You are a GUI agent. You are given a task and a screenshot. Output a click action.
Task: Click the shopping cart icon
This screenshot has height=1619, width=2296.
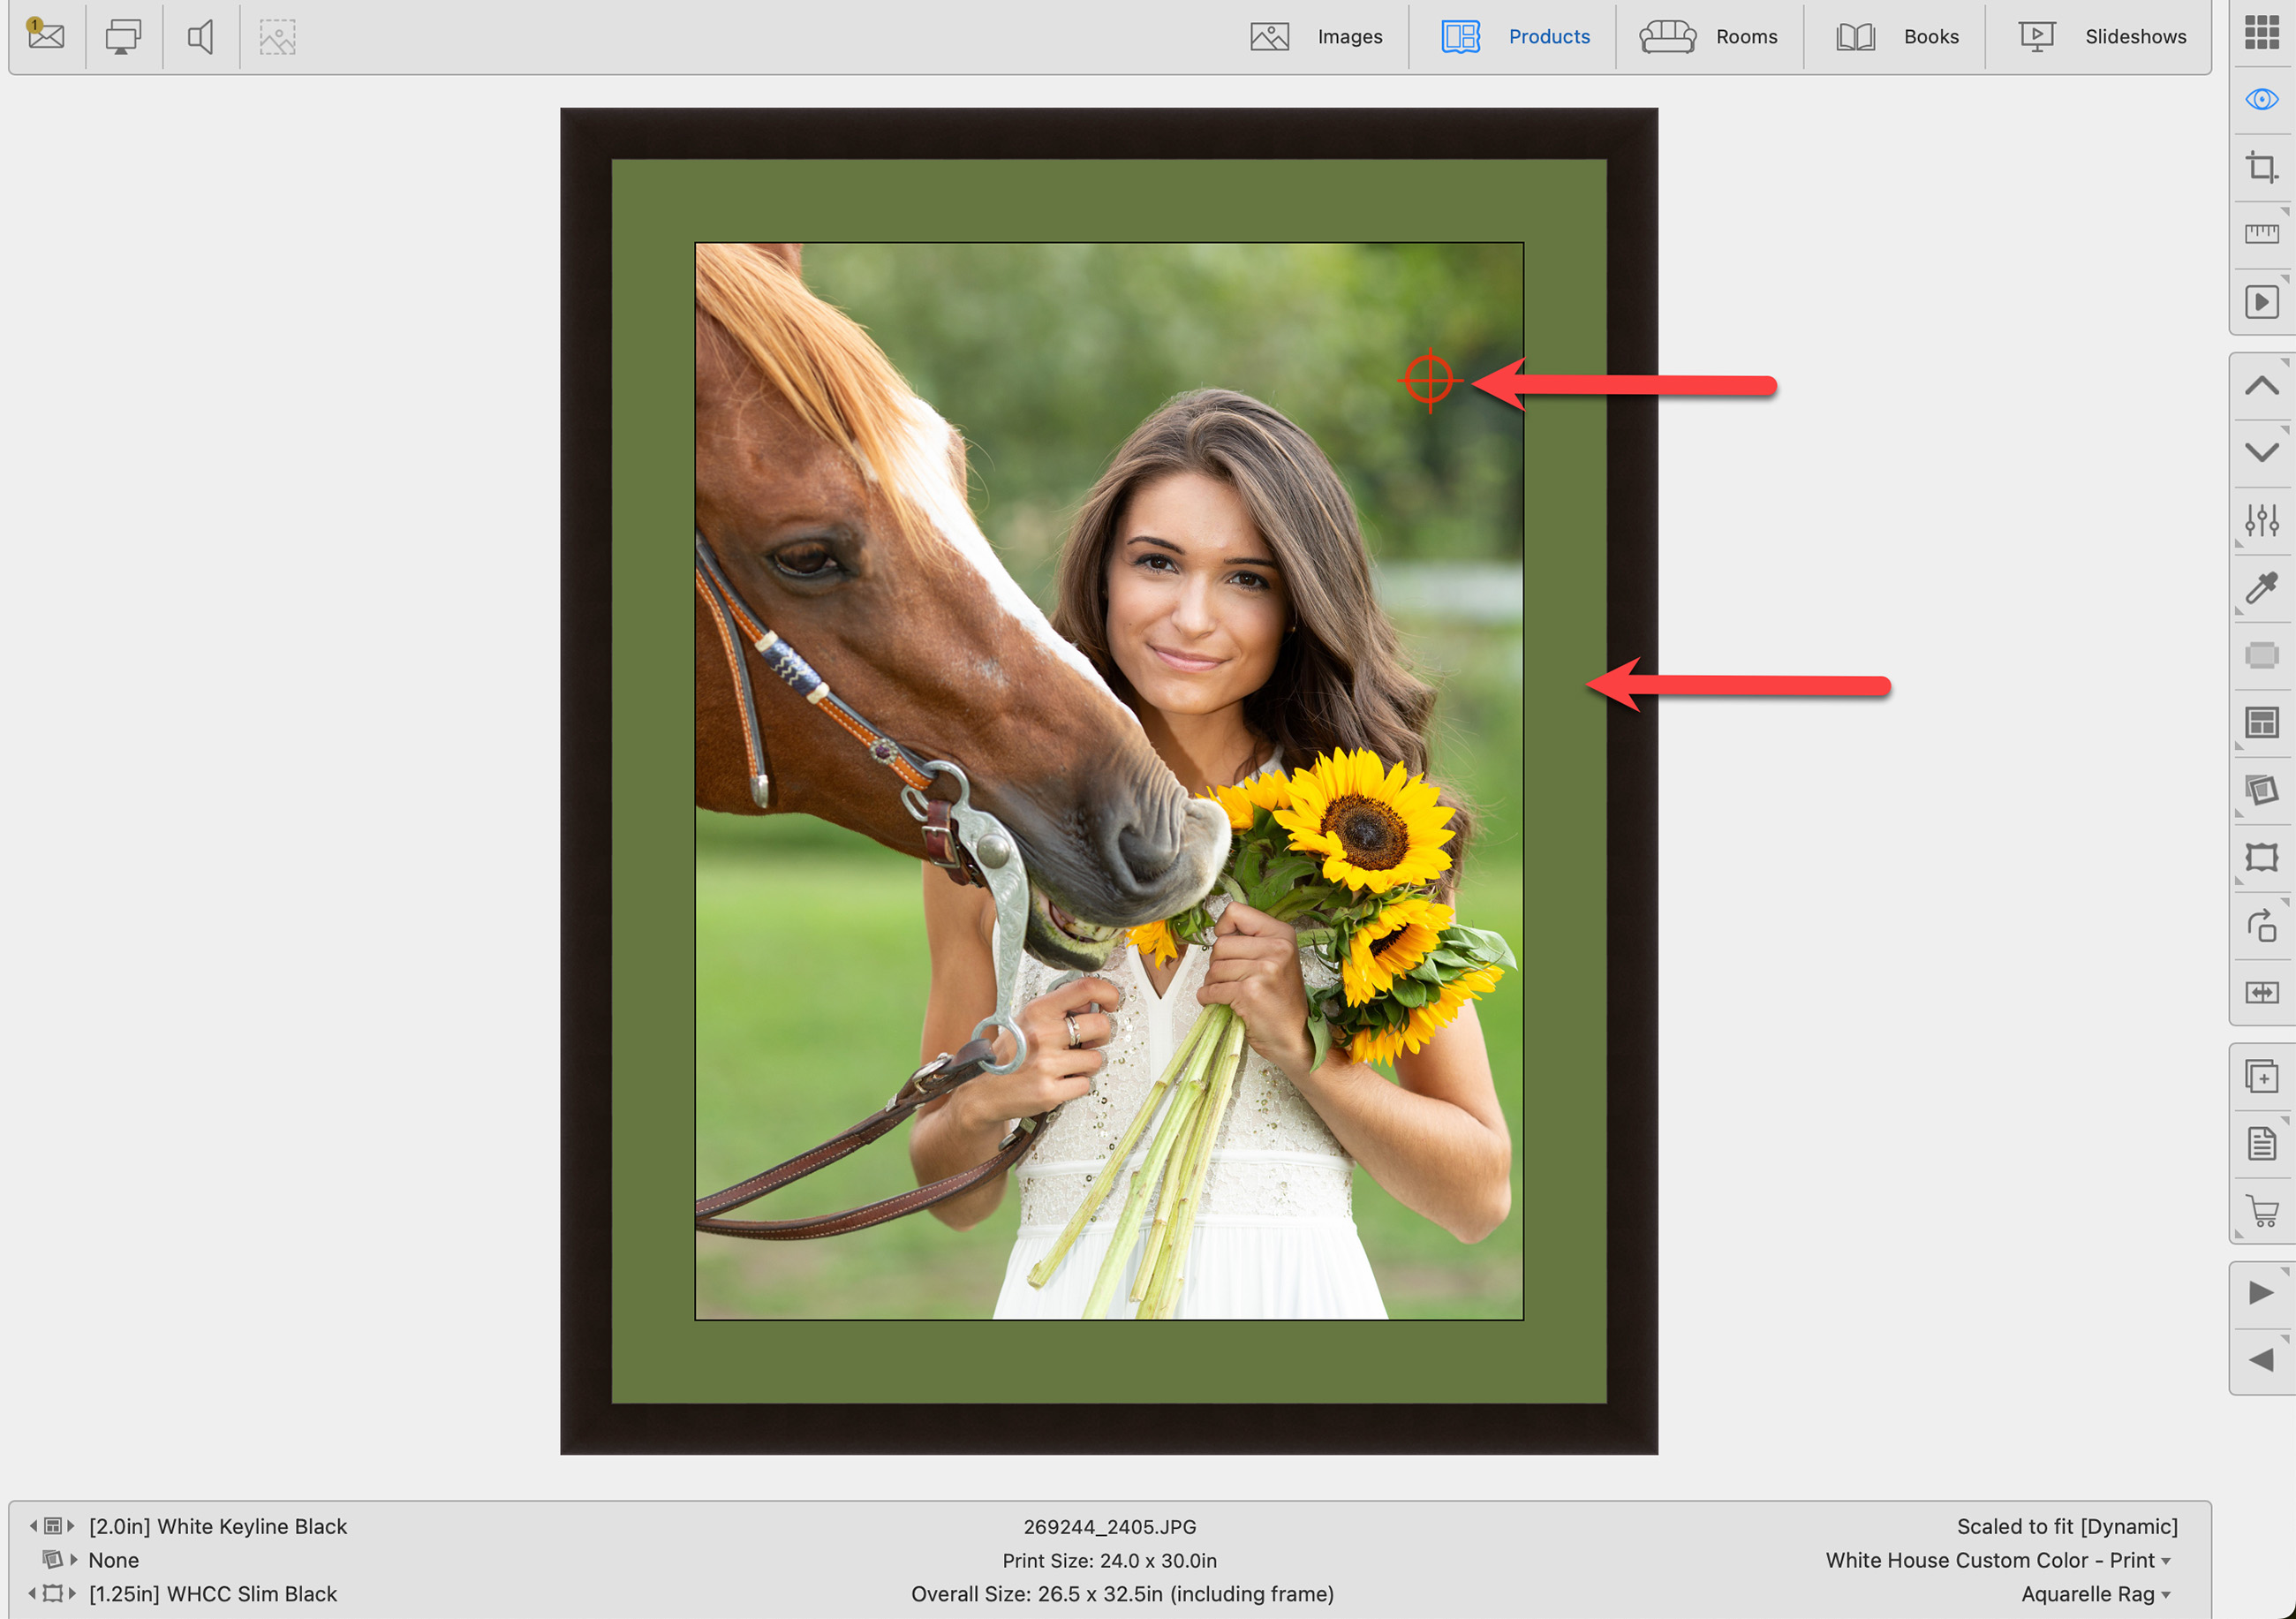[x=2261, y=1211]
